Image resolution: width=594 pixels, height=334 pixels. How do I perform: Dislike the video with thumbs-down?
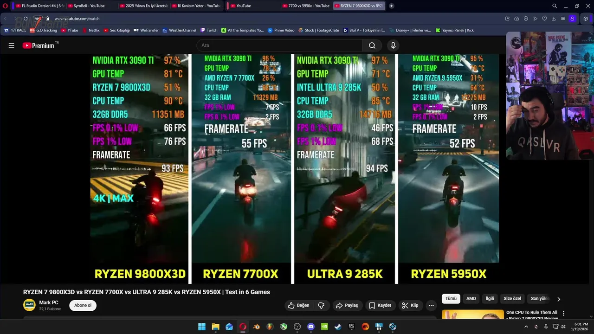321,305
